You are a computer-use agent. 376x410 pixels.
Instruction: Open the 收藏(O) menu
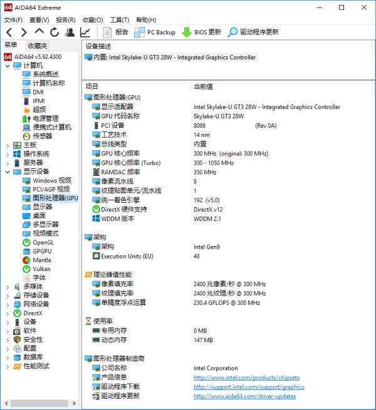93,20
